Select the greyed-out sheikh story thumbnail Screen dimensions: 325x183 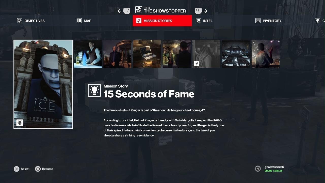point(206,54)
